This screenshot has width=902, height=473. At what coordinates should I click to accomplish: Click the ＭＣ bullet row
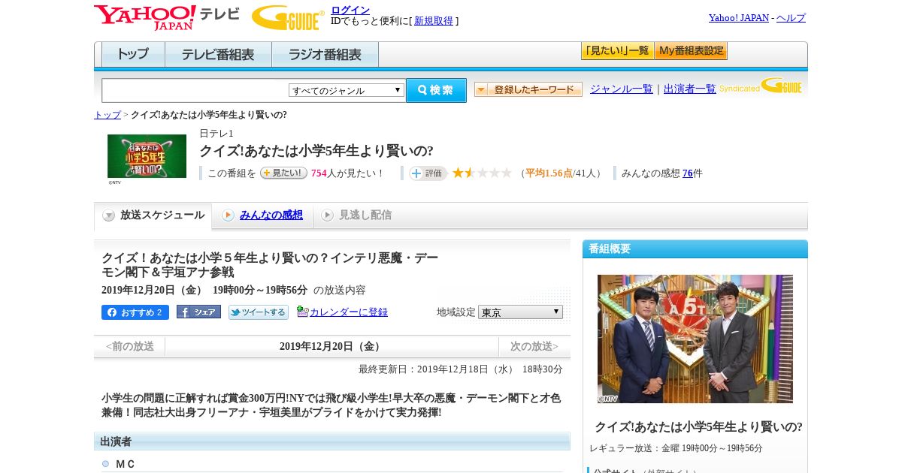(x=332, y=464)
